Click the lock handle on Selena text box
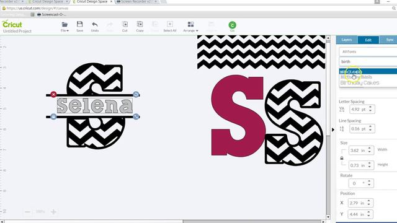The image size is (397, 223). click(53, 116)
